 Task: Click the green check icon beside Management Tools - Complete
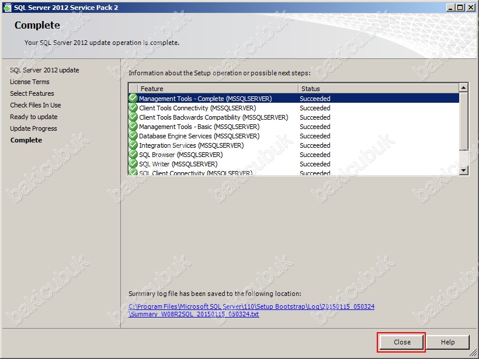point(133,98)
